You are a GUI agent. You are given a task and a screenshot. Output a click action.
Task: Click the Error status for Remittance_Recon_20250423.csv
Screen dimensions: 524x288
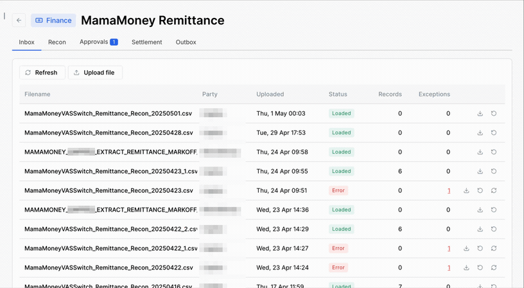[x=338, y=191]
